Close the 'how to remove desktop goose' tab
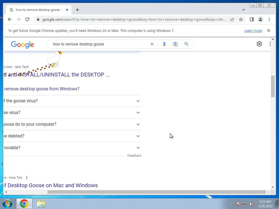The image size is (279, 209). click(67, 10)
